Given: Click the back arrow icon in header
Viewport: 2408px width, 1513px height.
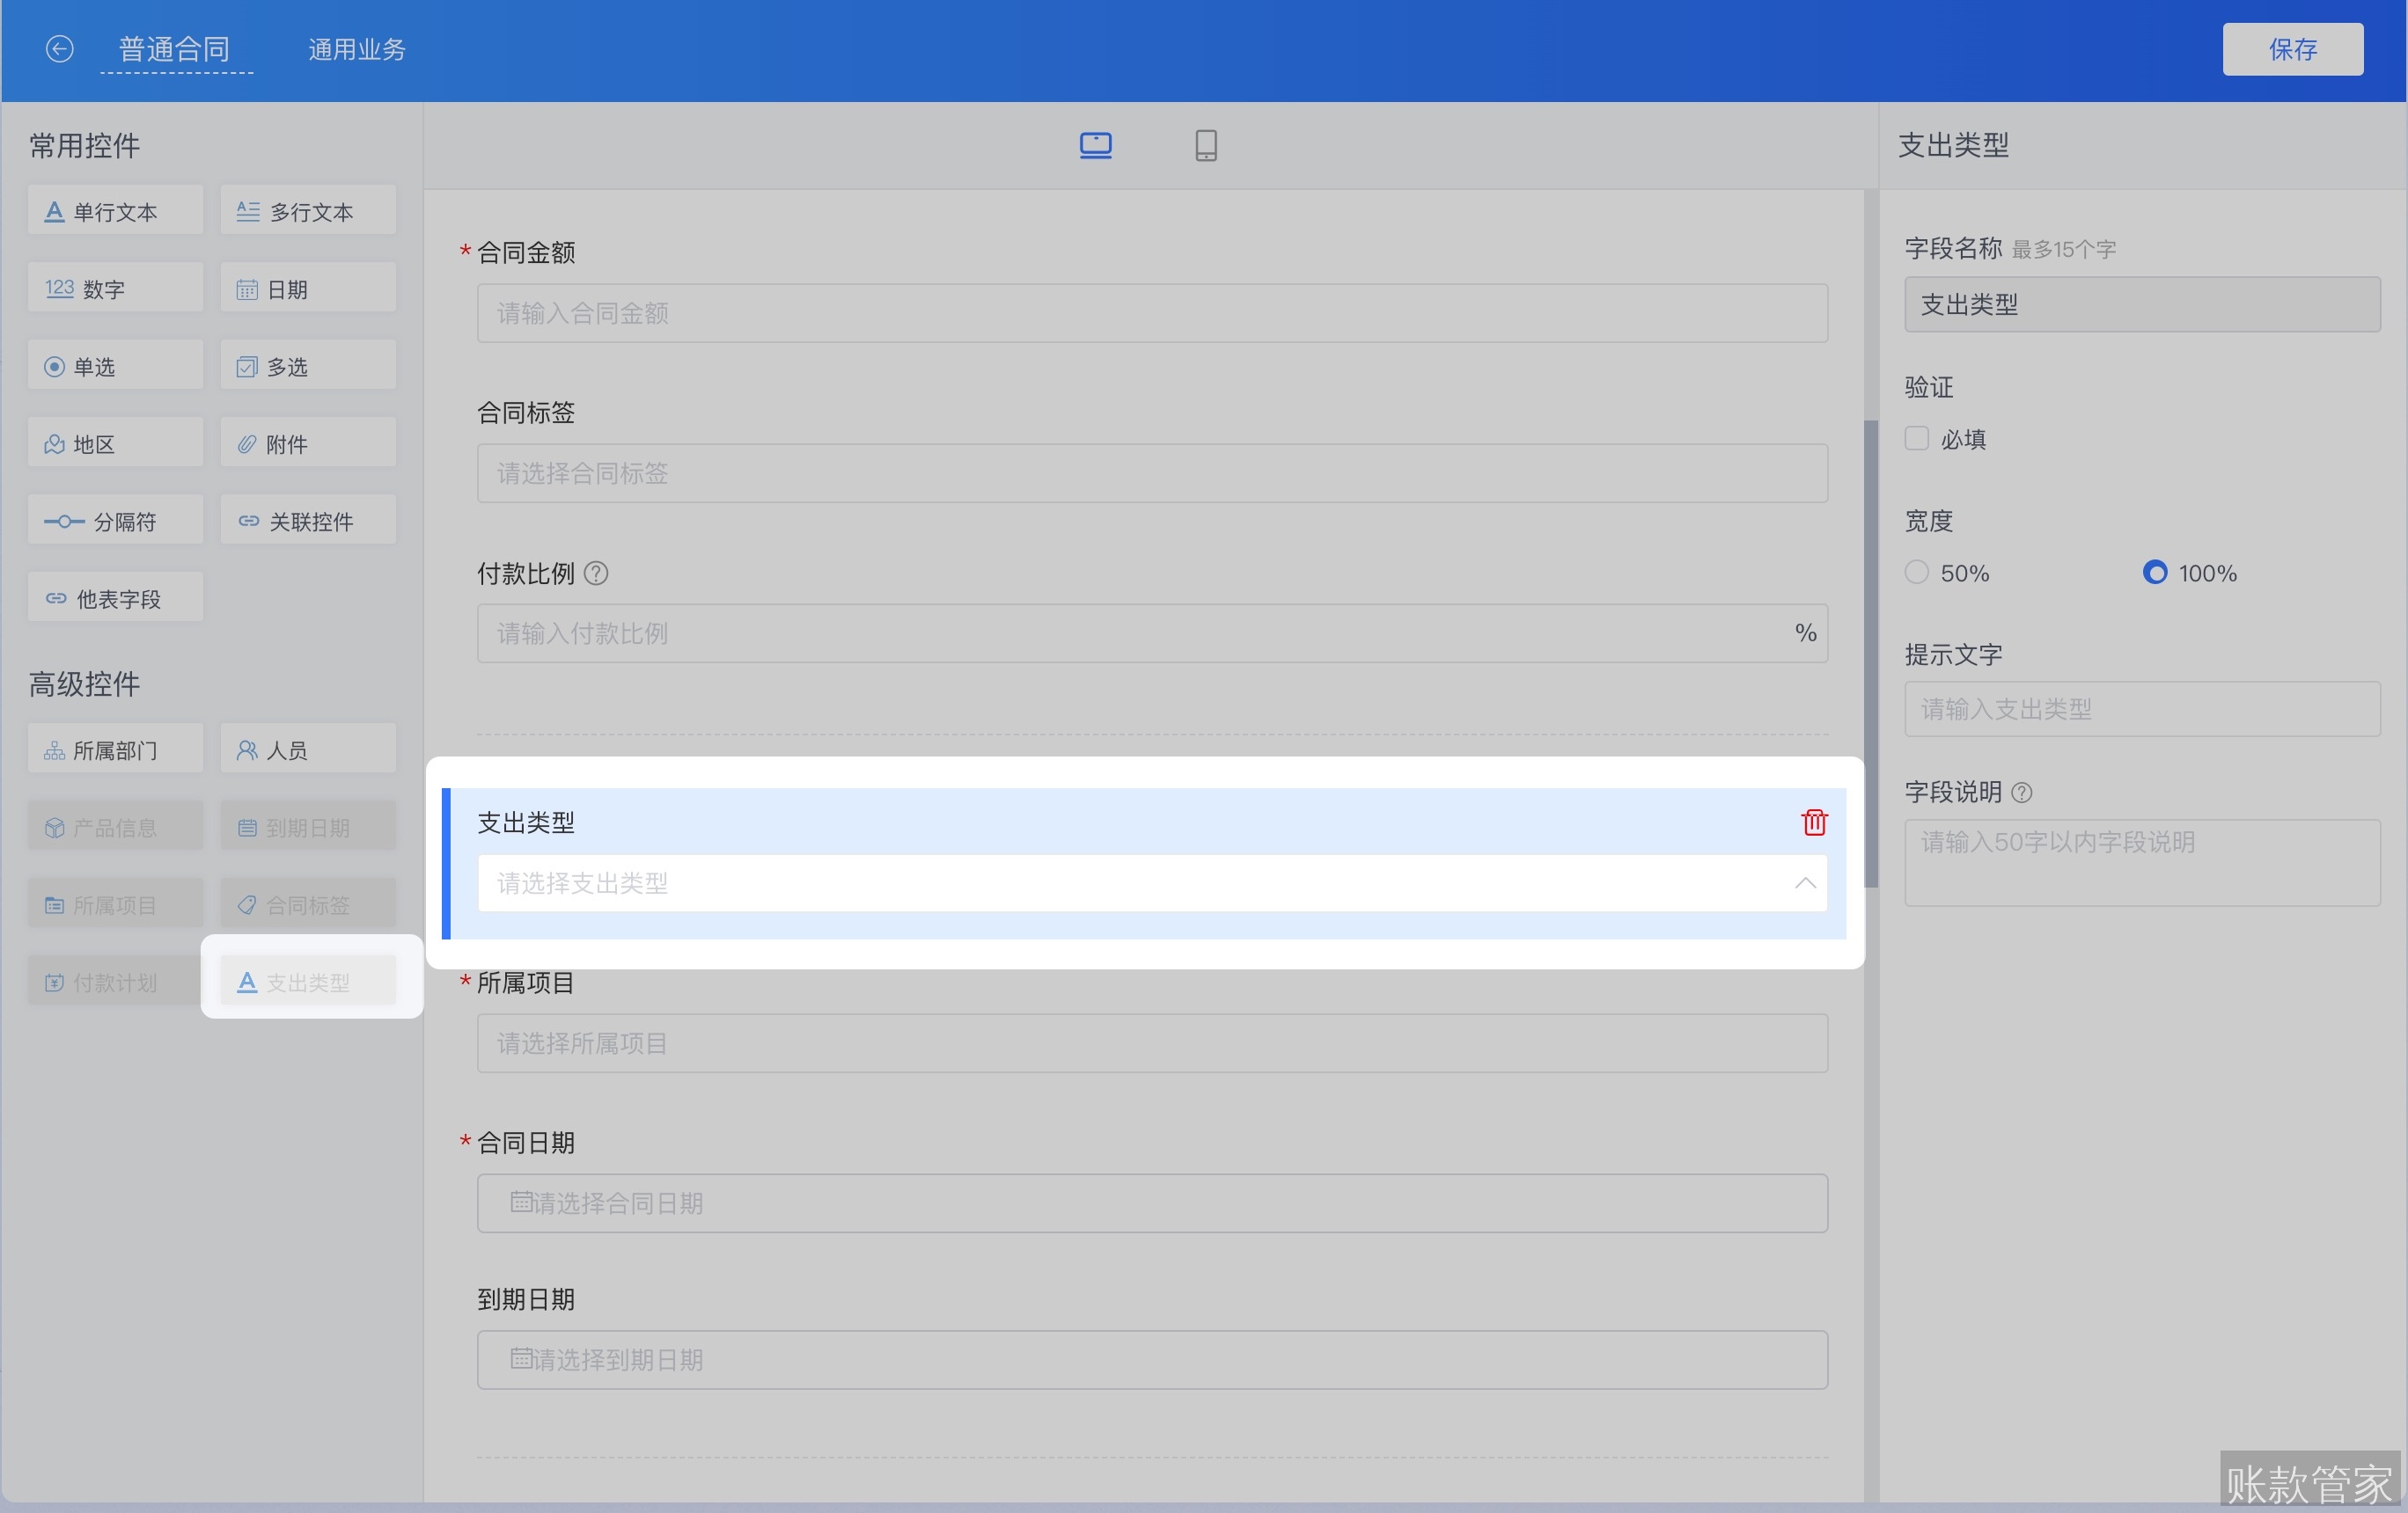Looking at the screenshot, I should tap(59, 49).
